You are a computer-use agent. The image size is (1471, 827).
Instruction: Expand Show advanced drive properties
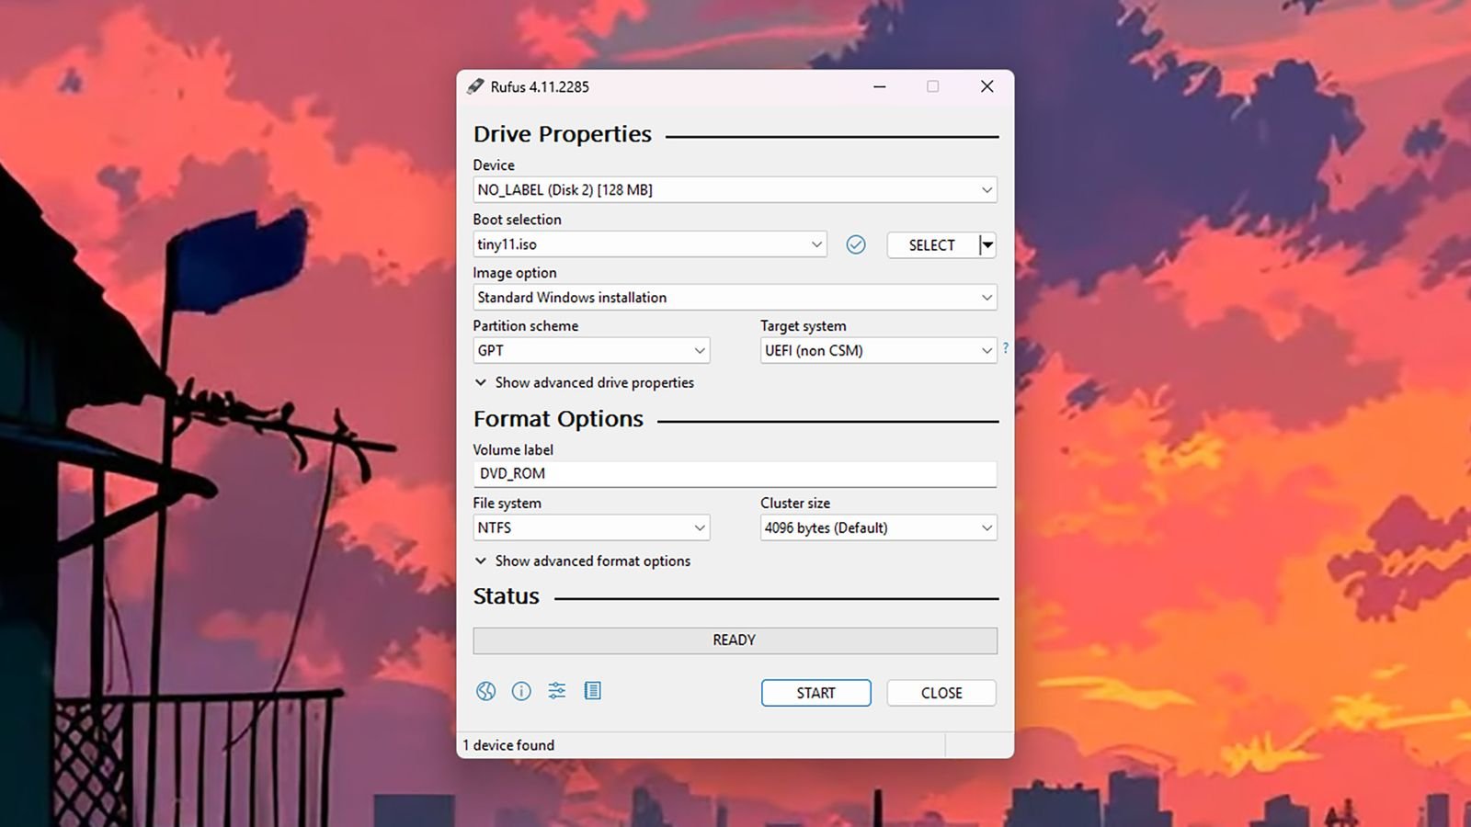584,382
